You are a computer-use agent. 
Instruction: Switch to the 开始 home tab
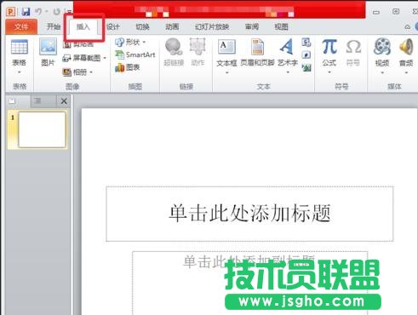click(54, 27)
